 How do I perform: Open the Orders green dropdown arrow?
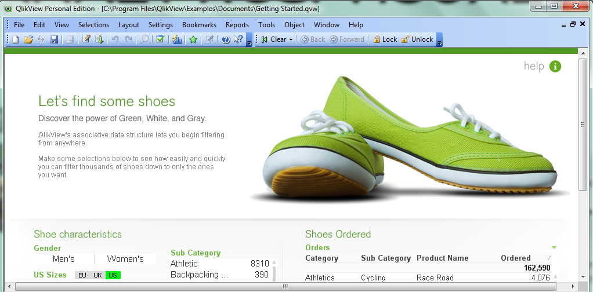[x=554, y=247]
